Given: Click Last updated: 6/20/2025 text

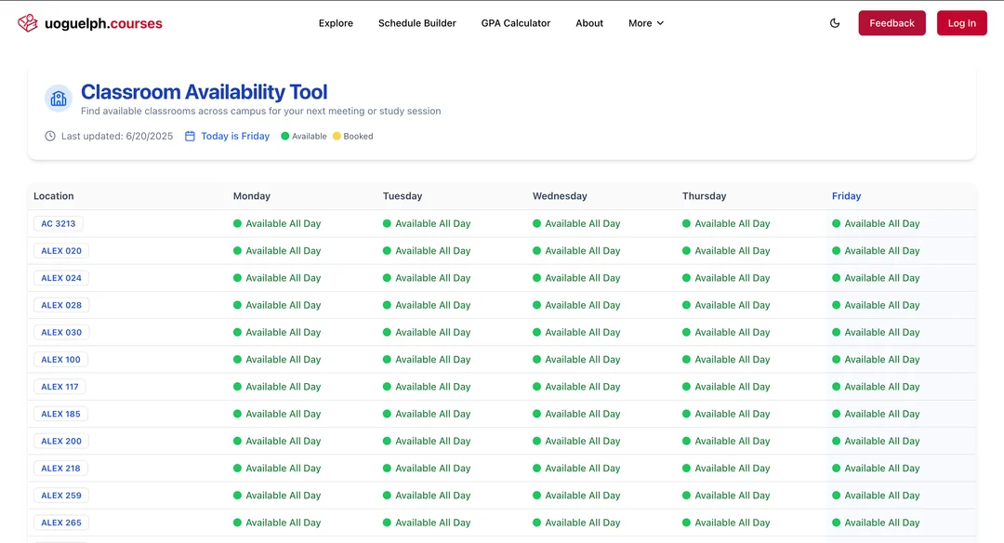Looking at the screenshot, I should coord(117,136).
